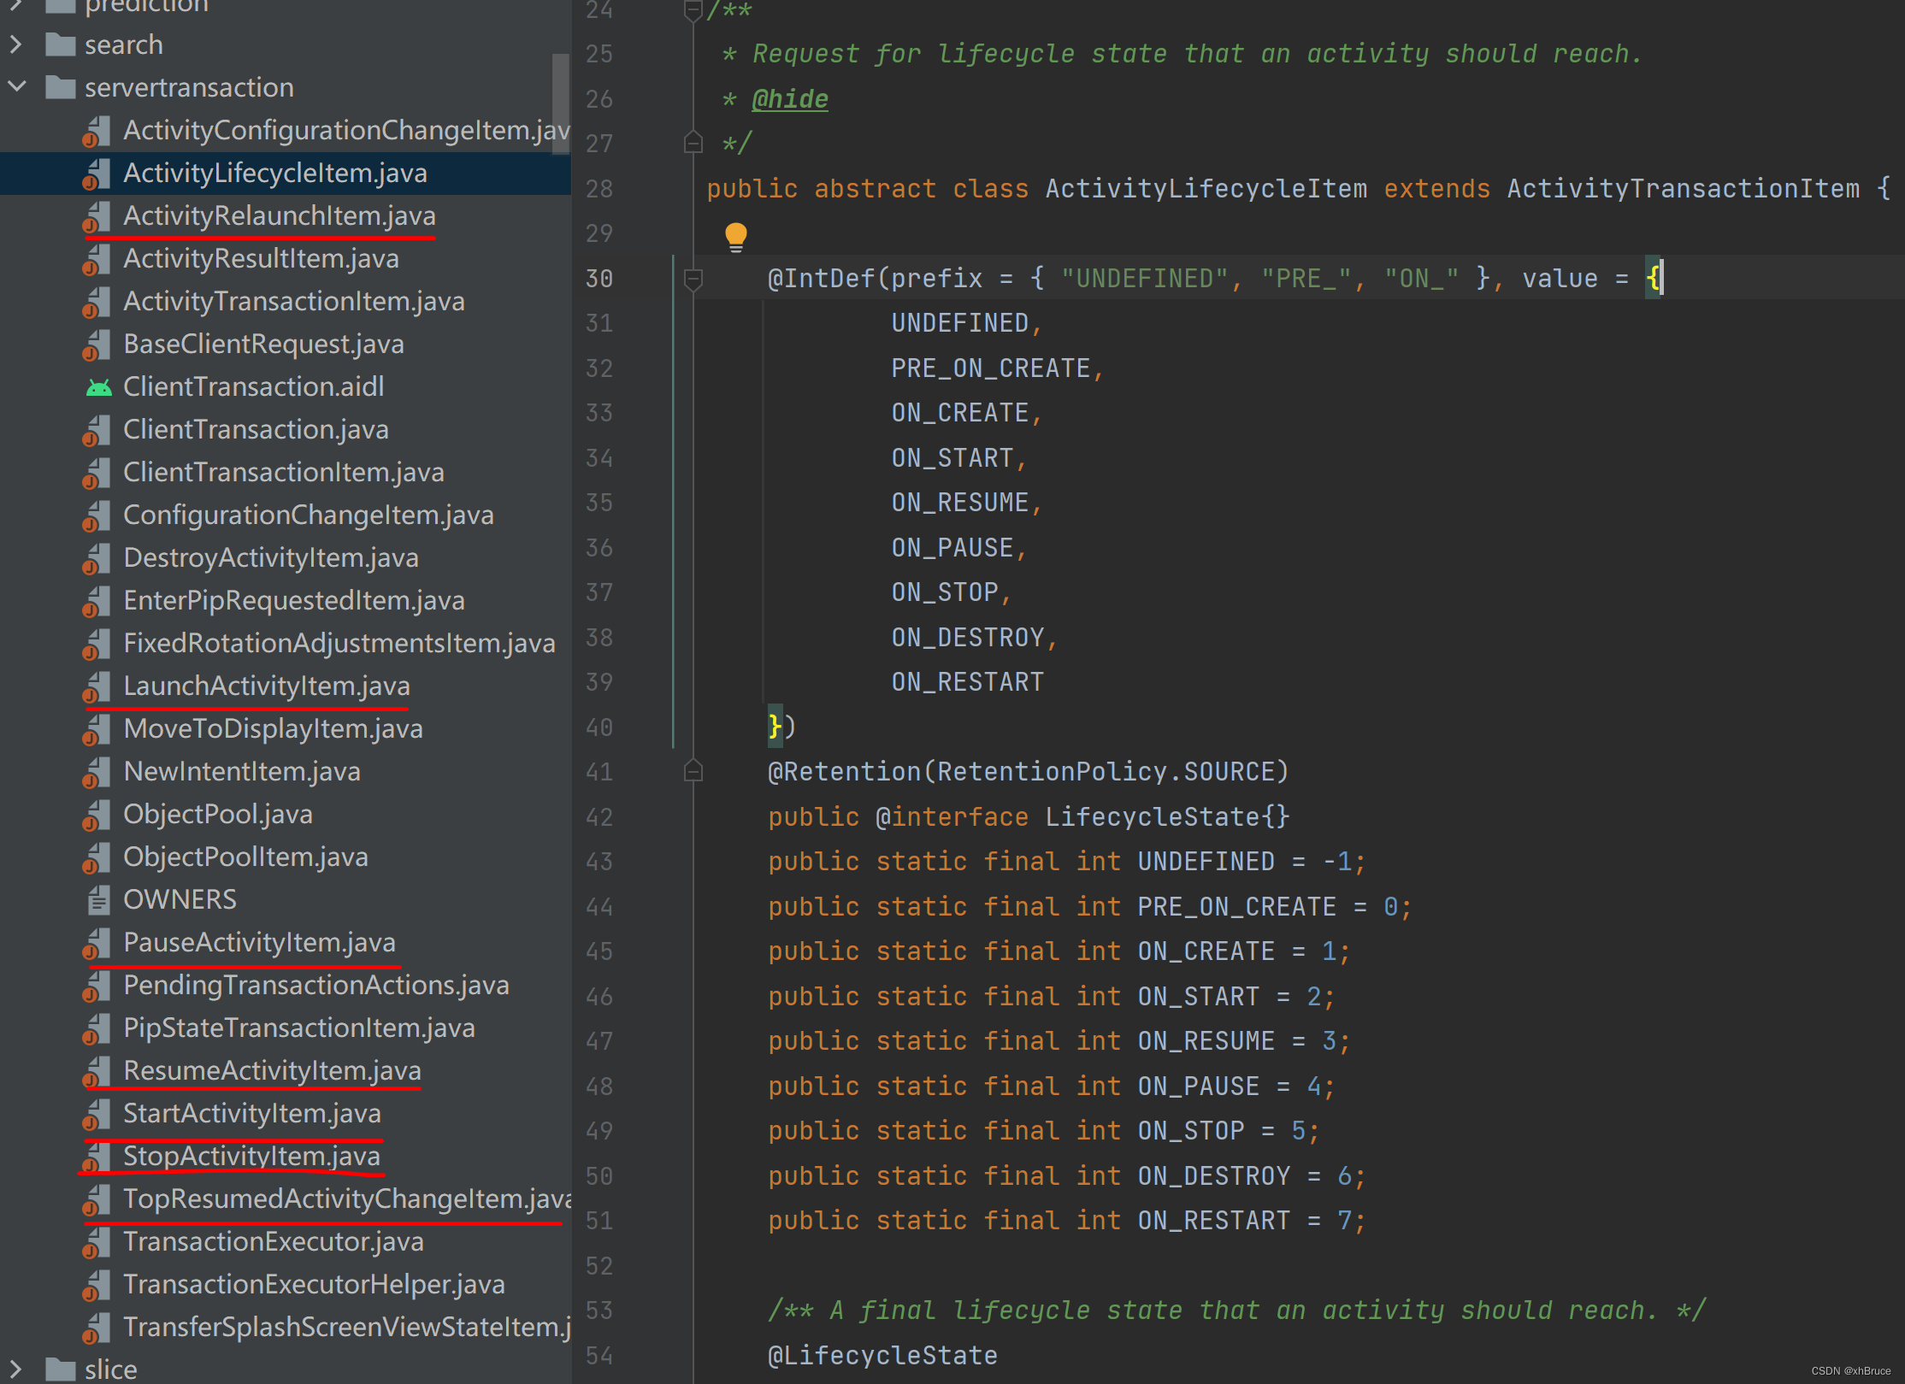Screen dimensions: 1905x1384
Task: Expand the slice folder
Action: 16,1369
